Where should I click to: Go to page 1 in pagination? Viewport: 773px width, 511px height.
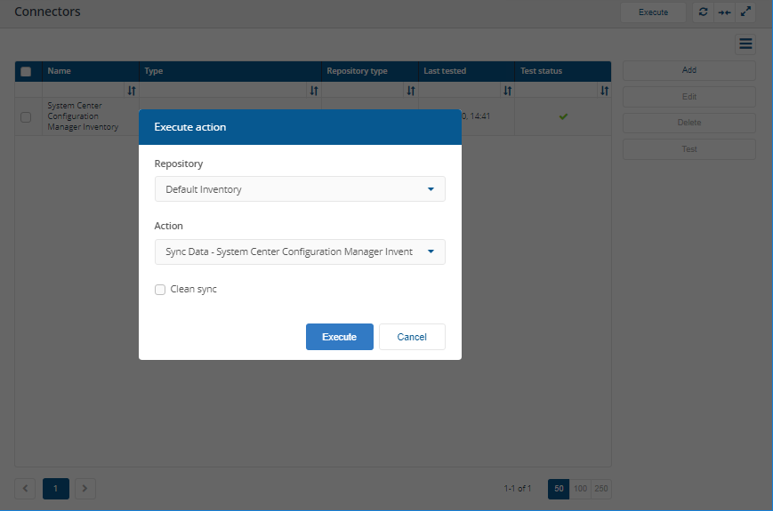[55, 489]
